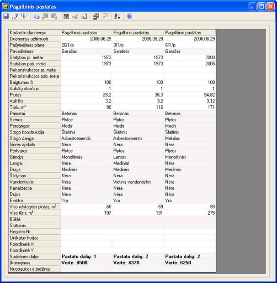
Task: Click the stacked red windows toolbar icon
Action: point(96,16)
